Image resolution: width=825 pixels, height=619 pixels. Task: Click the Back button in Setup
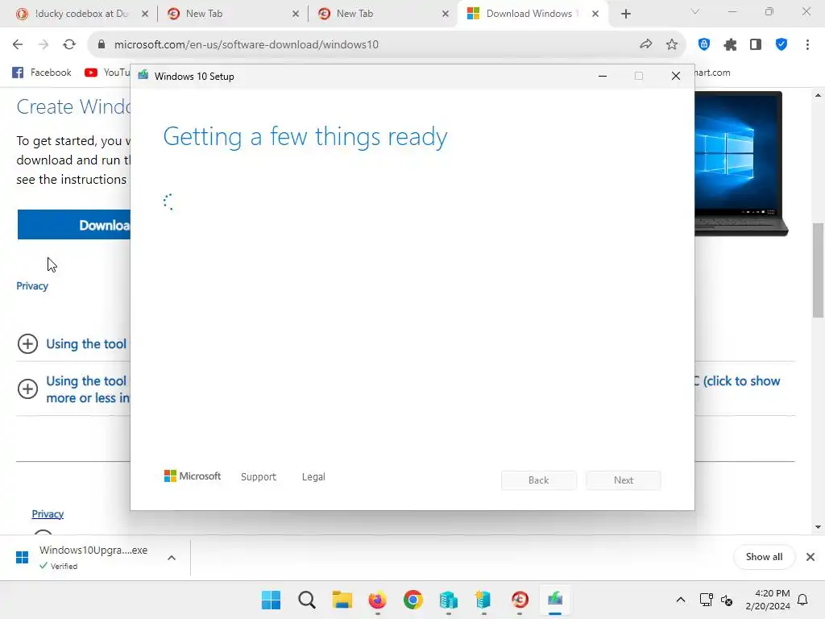coord(539,480)
